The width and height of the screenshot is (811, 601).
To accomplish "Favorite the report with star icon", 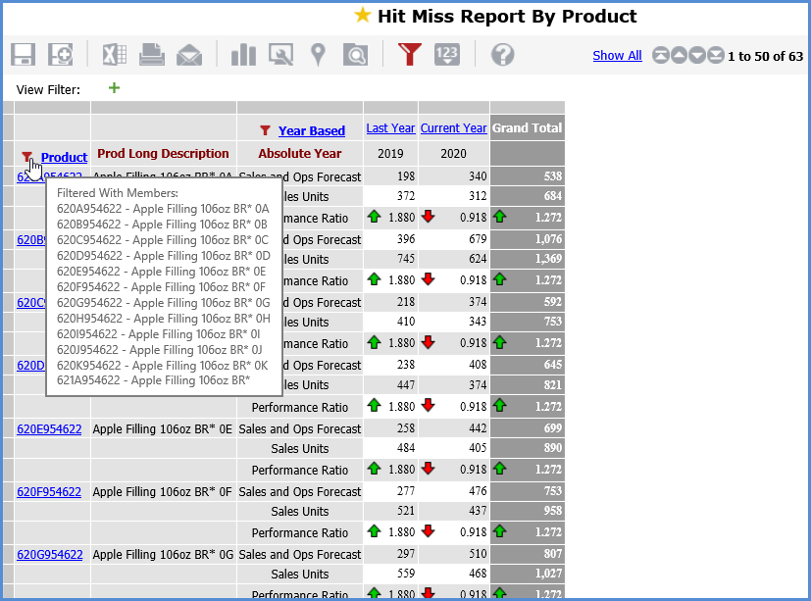I will (363, 16).
